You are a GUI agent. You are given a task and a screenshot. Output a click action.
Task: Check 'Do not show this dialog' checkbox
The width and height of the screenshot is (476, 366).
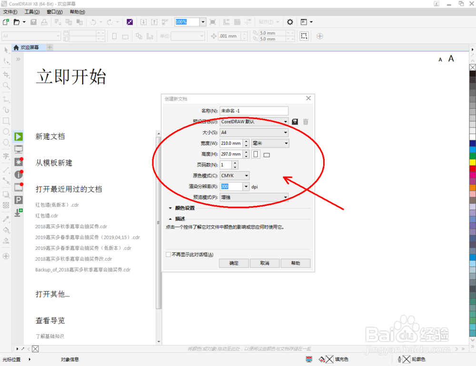pos(168,254)
